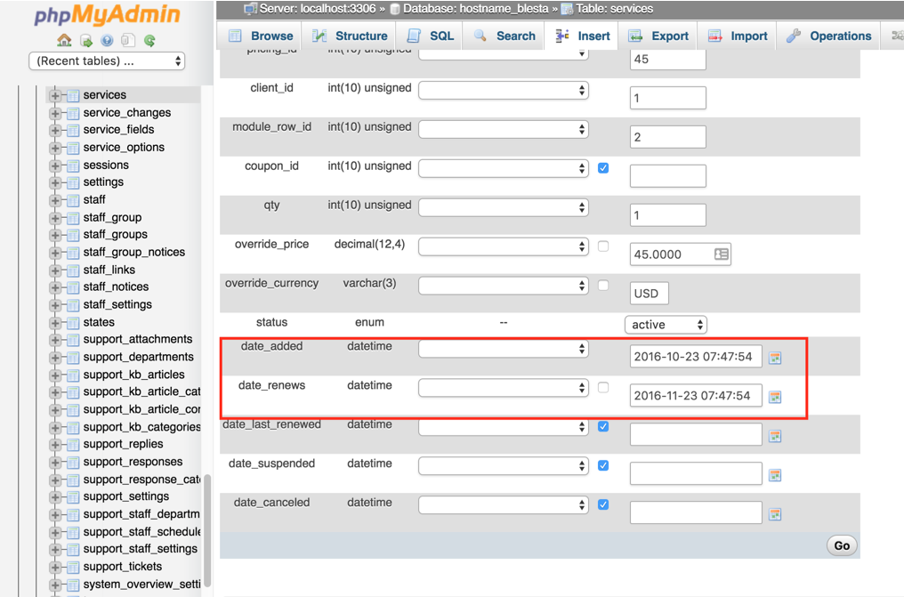Click the support_tickets table icon
Viewport: 904px width, 597px height.
click(x=73, y=567)
